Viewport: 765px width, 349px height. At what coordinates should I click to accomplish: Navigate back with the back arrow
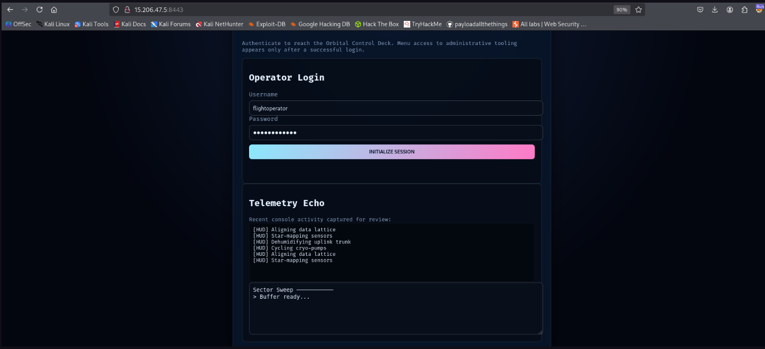pos(10,9)
